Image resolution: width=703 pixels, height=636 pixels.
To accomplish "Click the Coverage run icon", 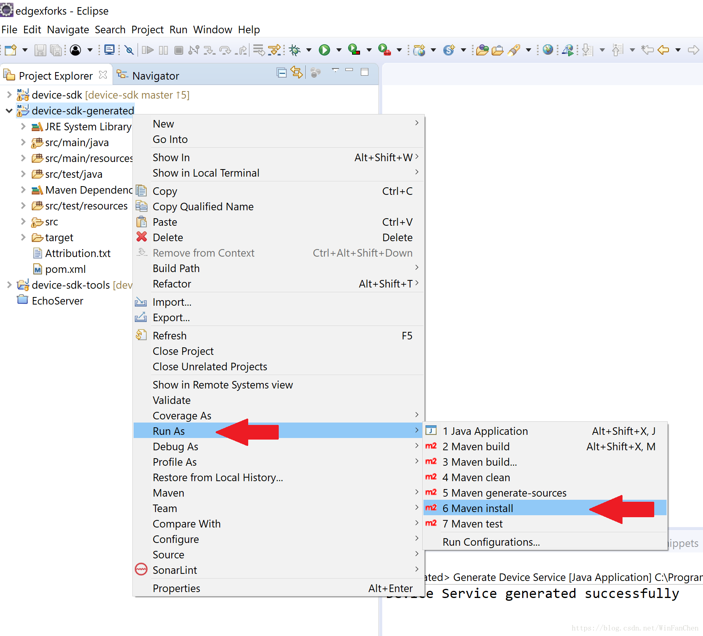I will pyautogui.click(x=354, y=50).
